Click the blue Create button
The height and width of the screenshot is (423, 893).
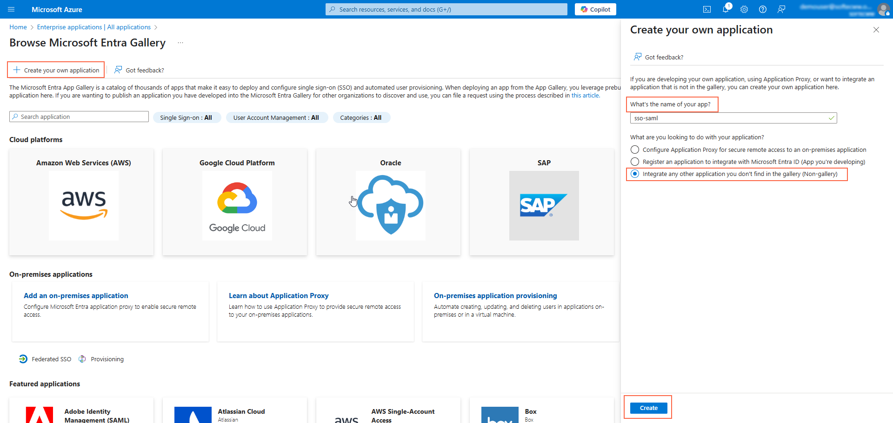[x=648, y=408]
